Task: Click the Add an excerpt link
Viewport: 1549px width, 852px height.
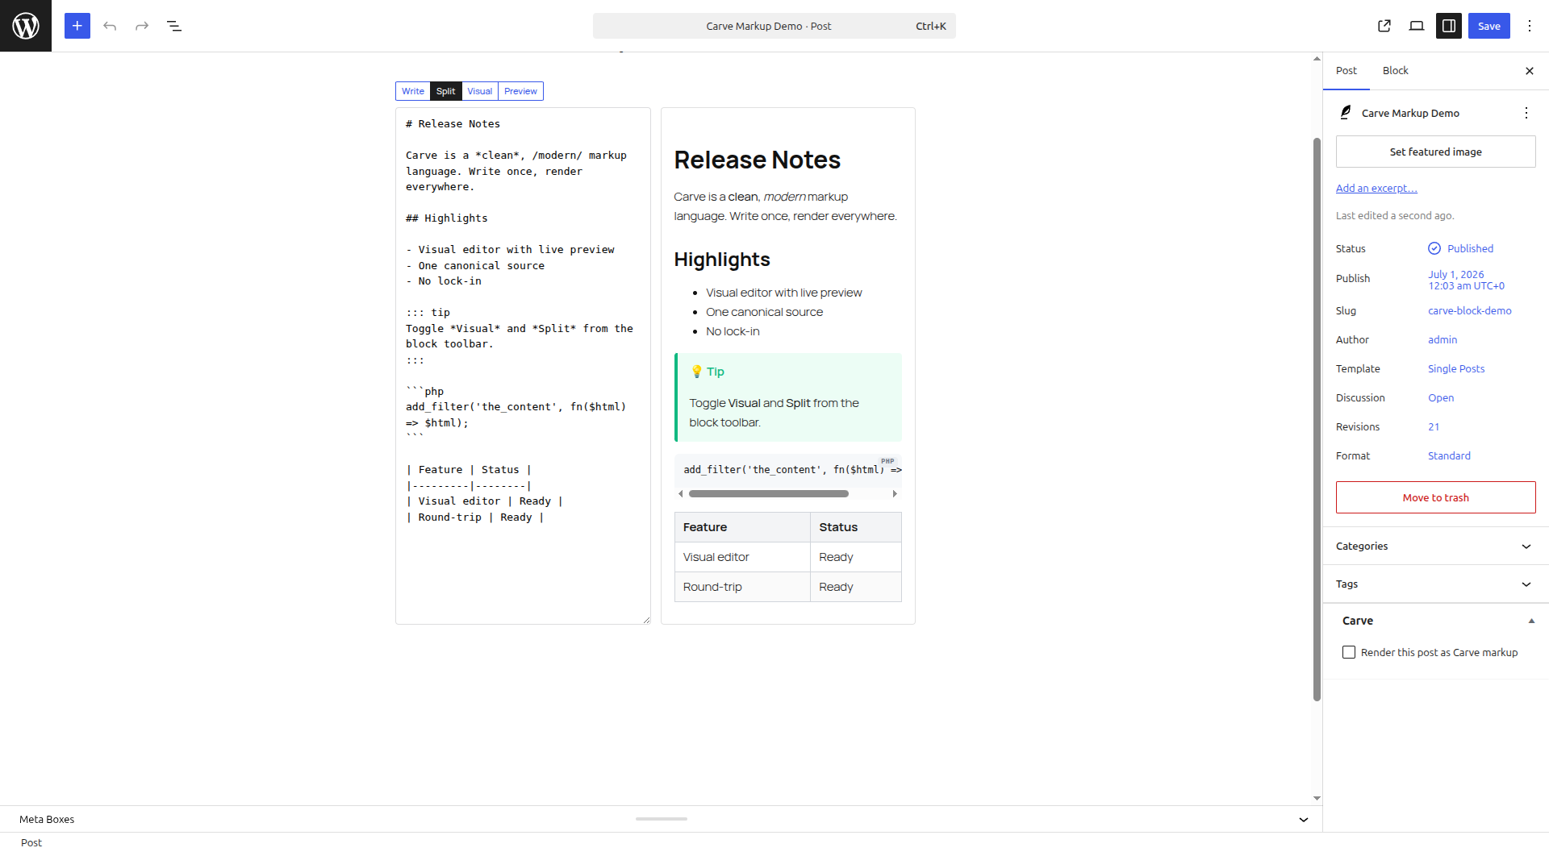Action: pyautogui.click(x=1376, y=188)
